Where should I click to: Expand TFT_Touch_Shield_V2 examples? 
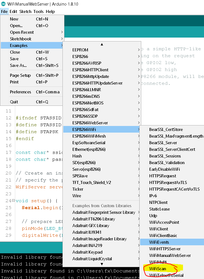pos(102,182)
